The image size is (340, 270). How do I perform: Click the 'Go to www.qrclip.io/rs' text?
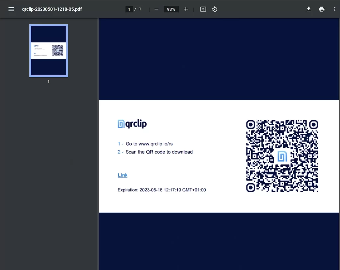149,144
